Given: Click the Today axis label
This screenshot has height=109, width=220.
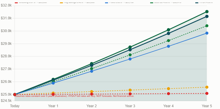Looking at the screenshot, I should point(15,106).
